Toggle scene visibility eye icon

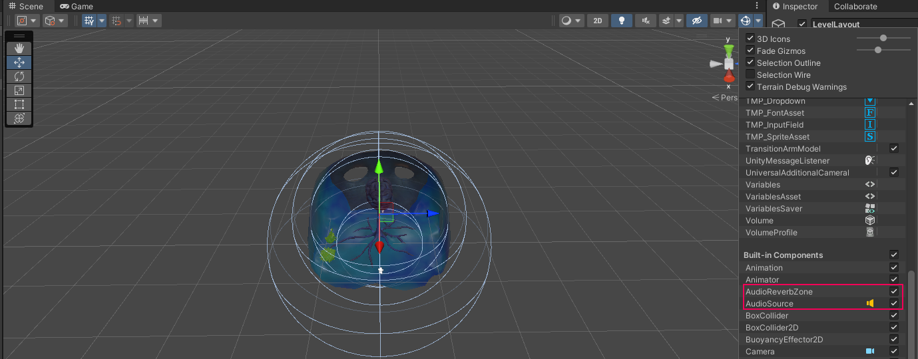tap(697, 21)
